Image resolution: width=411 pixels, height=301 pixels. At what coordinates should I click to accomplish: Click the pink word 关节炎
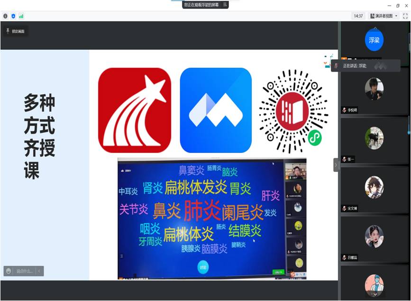134,209
